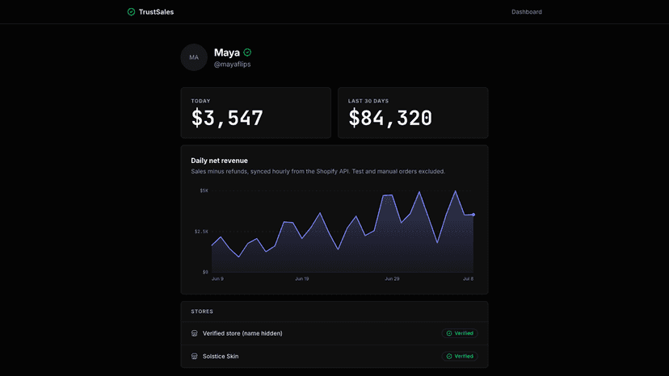
Task: Click the LAST 30 DAYS label
Action: (x=368, y=101)
